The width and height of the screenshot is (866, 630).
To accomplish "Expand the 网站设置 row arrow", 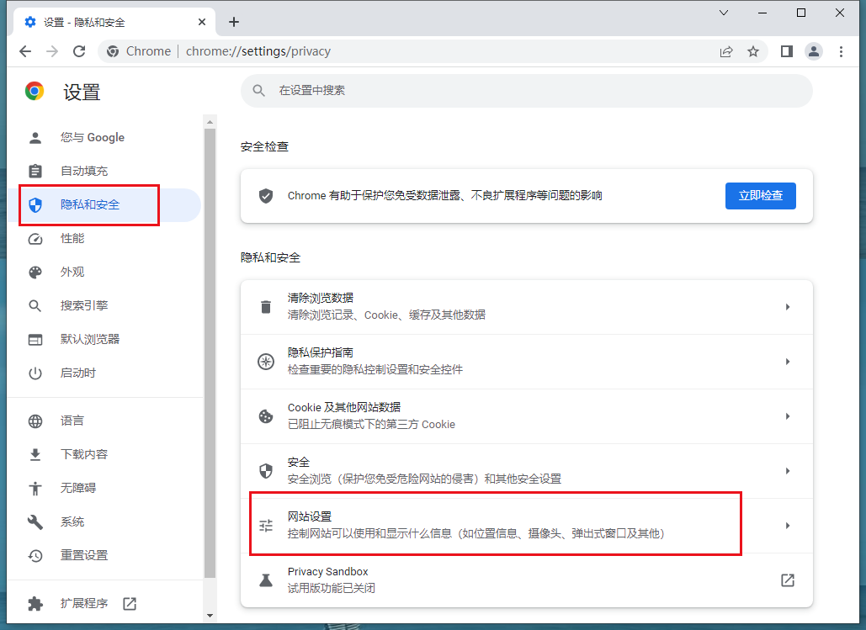I will [x=788, y=525].
